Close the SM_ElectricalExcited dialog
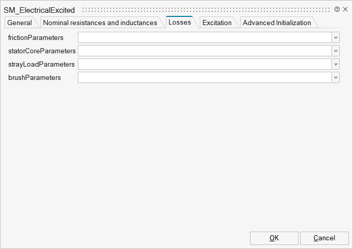 point(345,9)
